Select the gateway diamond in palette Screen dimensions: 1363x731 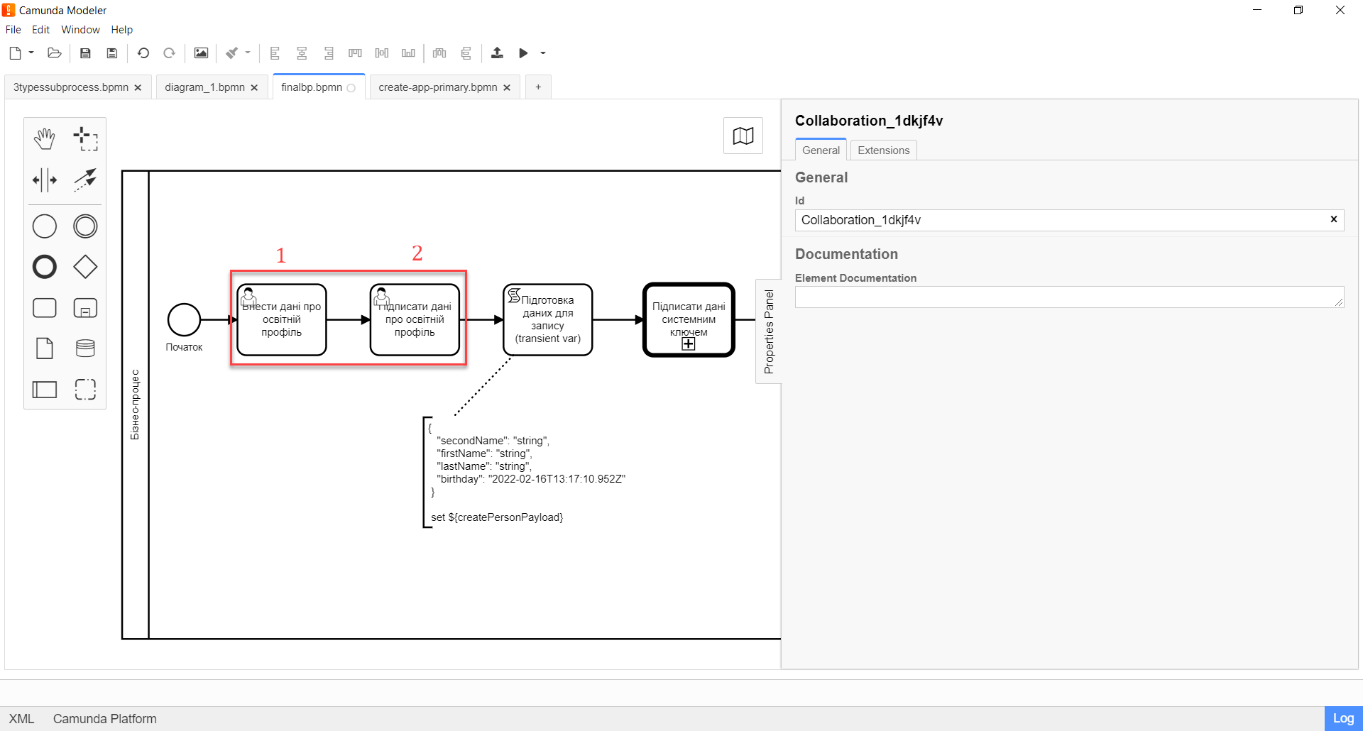[x=85, y=267]
